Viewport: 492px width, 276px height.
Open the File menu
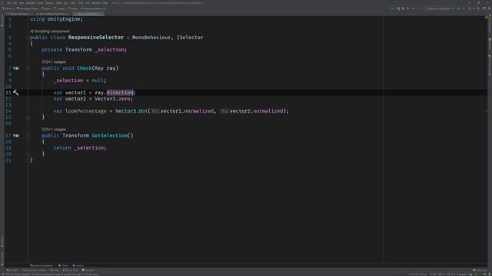coord(8,3)
